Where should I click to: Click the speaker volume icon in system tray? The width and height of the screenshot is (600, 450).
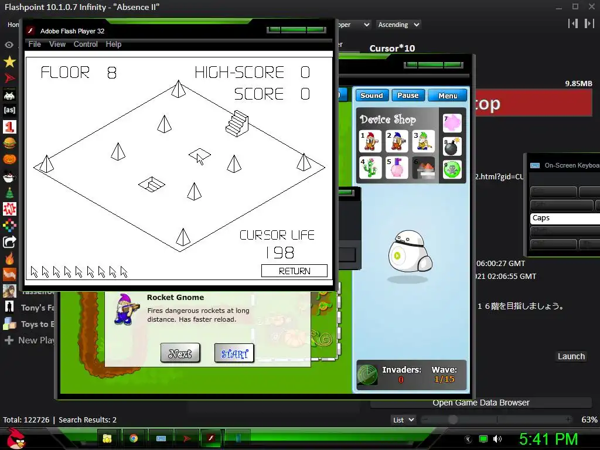[x=497, y=439]
